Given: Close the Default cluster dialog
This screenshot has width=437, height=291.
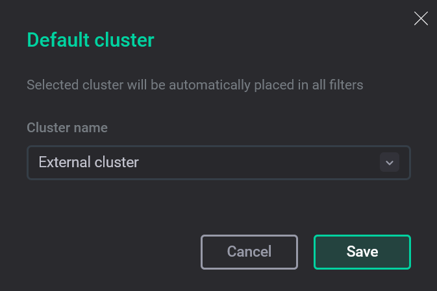Looking at the screenshot, I should tap(421, 19).
